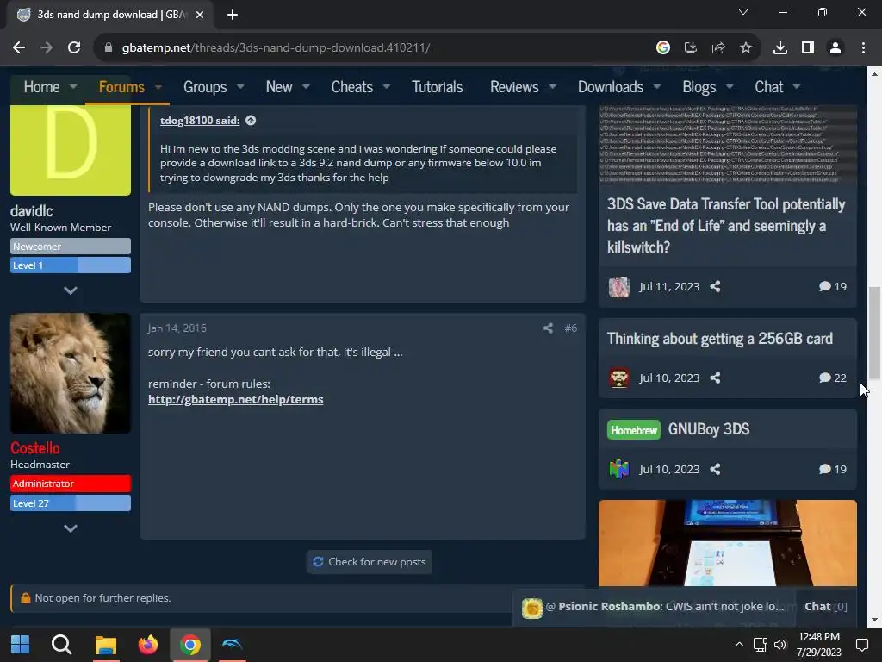Viewport: 882px width, 662px height.
Task: Open author avatar of 256GB card thread
Action: (x=618, y=378)
